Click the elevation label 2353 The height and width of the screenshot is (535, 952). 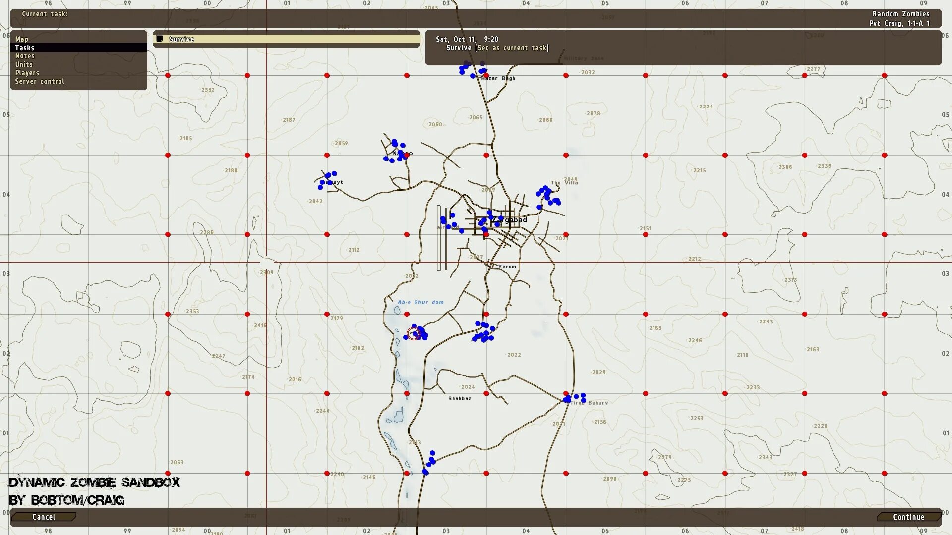192,312
